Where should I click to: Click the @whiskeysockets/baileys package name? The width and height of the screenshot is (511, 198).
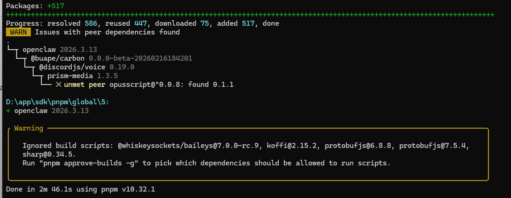tap(186, 146)
